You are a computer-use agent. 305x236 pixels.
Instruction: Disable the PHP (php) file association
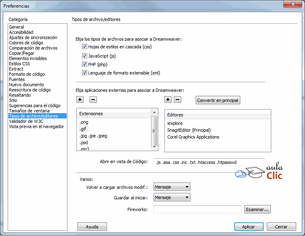tap(84, 64)
